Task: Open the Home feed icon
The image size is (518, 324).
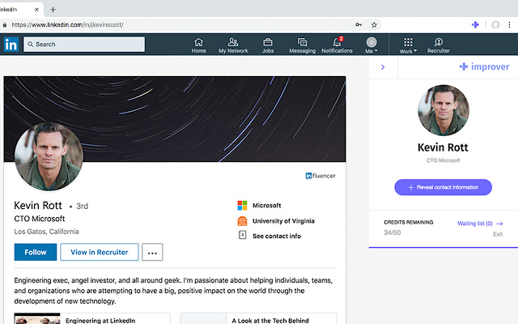Action: pos(198,45)
